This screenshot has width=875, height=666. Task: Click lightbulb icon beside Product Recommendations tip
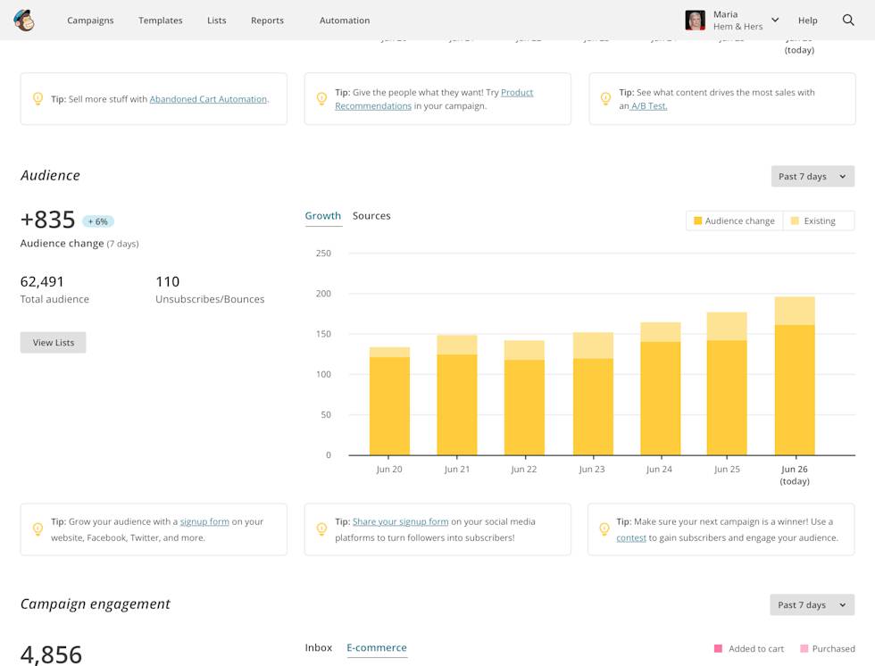(x=321, y=99)
